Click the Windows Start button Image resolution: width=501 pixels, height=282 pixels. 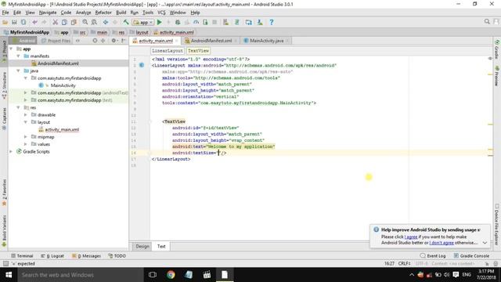(x=9, y=275)
